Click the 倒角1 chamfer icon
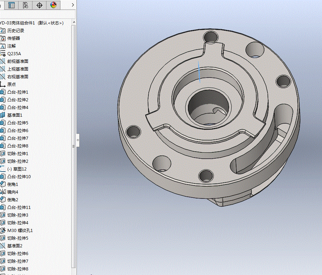Screen dimensions: 322x275 3,184
